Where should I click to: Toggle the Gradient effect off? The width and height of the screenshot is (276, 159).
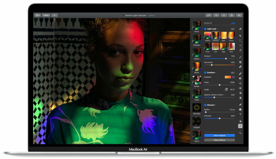click(x=205, y=73)
